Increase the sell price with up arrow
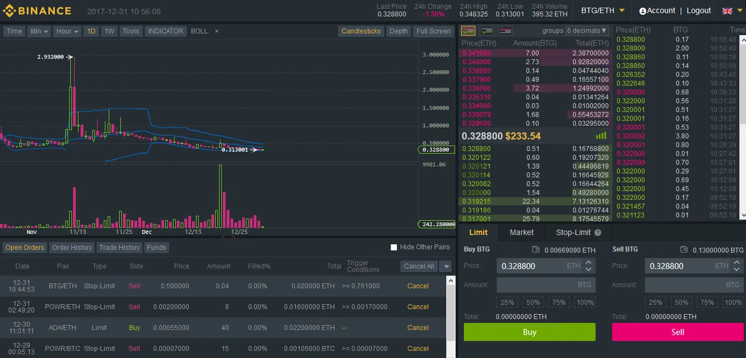Viewport: 746px width, 358px height. (737, 262)
